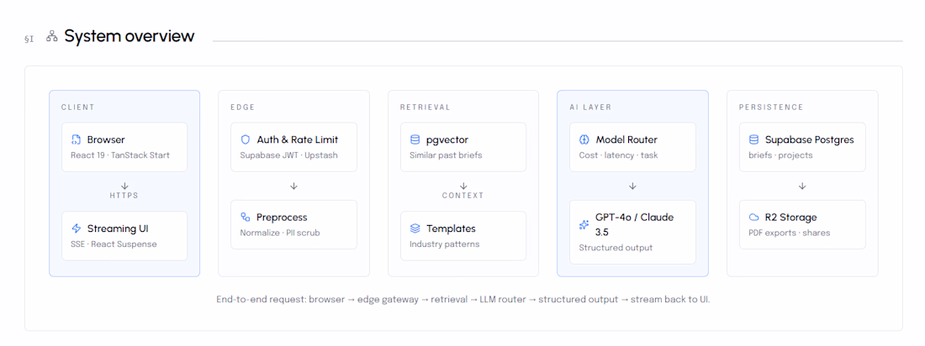Open the Auth & Rate Limit card
Viewport: 925px width, 346px height.
click(293, 147)
